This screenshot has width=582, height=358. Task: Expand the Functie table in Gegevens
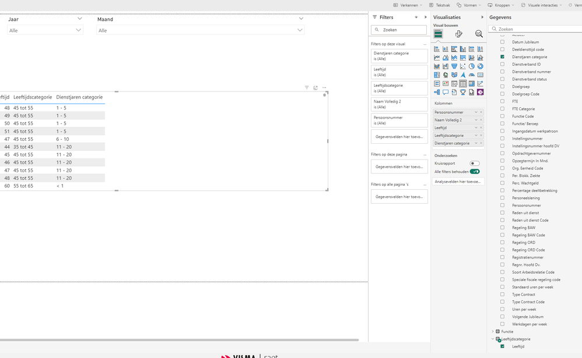(493, 332)
